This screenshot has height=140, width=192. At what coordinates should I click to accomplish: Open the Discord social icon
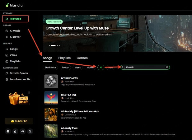[x=23, y=132]
